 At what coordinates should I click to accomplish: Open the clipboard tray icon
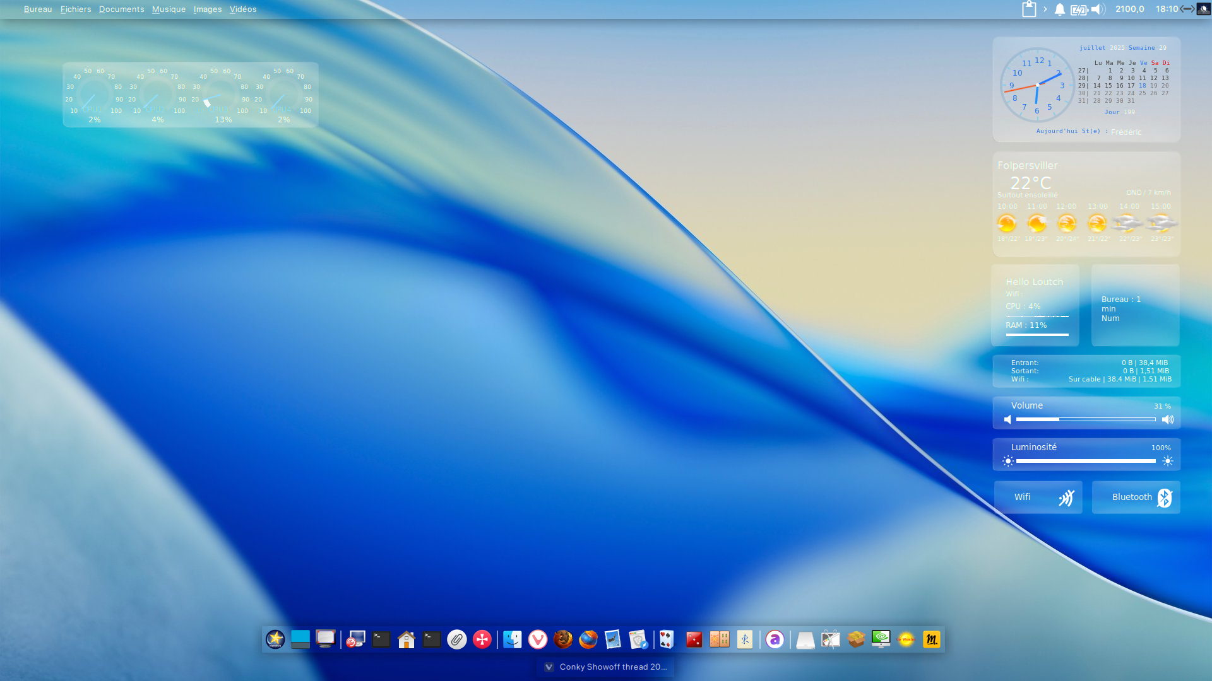[x=1029, y=9]
